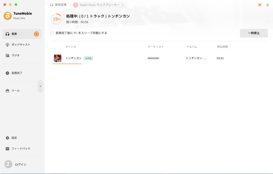The height and width of the screenshot is (174, 273).
Task: Pause conversion with 一時停止 button
Action: (254, 33)
